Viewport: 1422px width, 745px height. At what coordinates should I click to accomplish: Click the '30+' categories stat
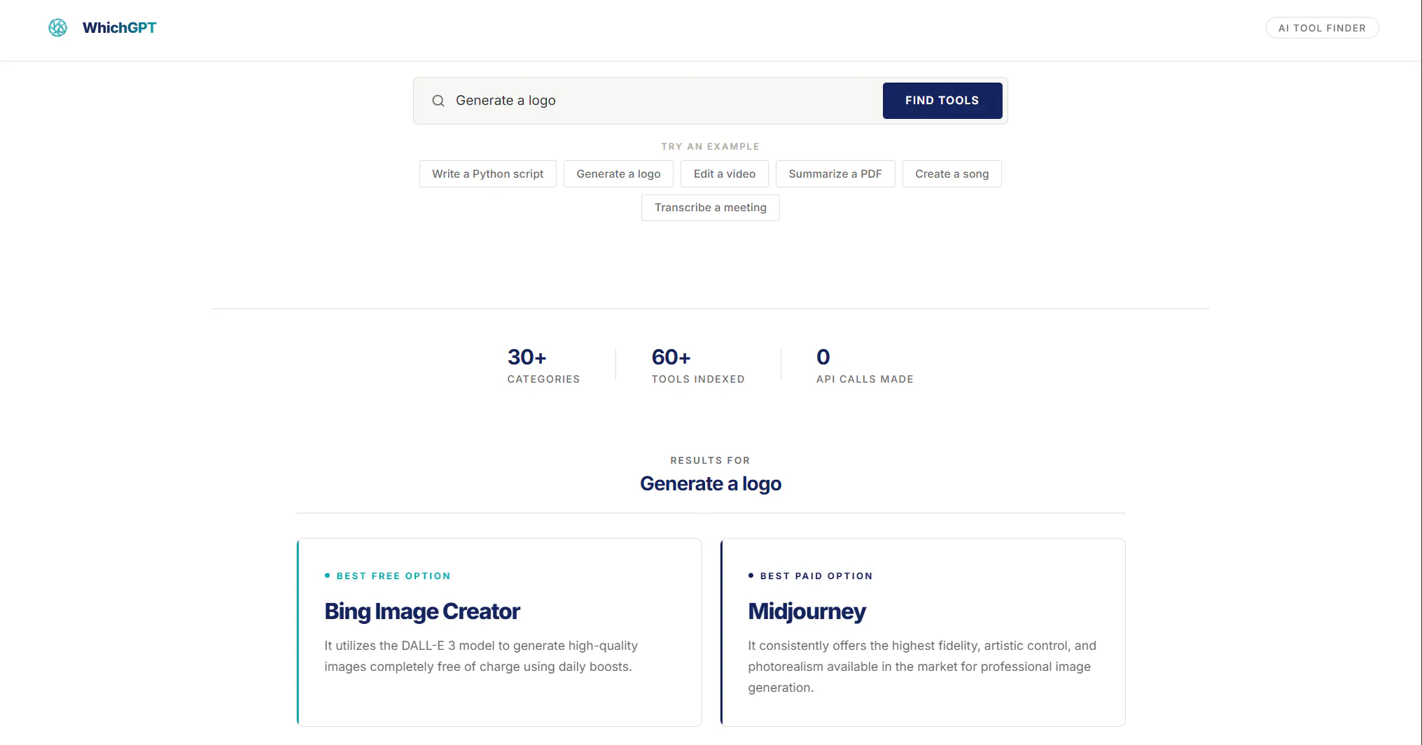[x=527, y=357]
